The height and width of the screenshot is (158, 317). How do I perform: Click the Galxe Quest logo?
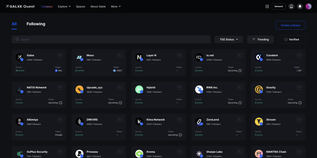click(x=20, y=7)
